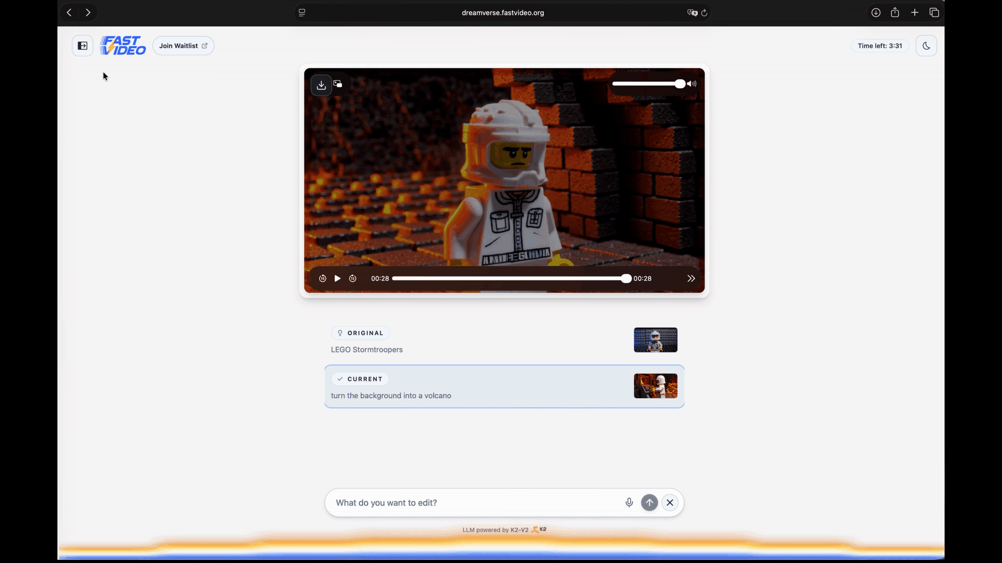Click the 'turn the background into a volcano' text

[x=391, y=396]
